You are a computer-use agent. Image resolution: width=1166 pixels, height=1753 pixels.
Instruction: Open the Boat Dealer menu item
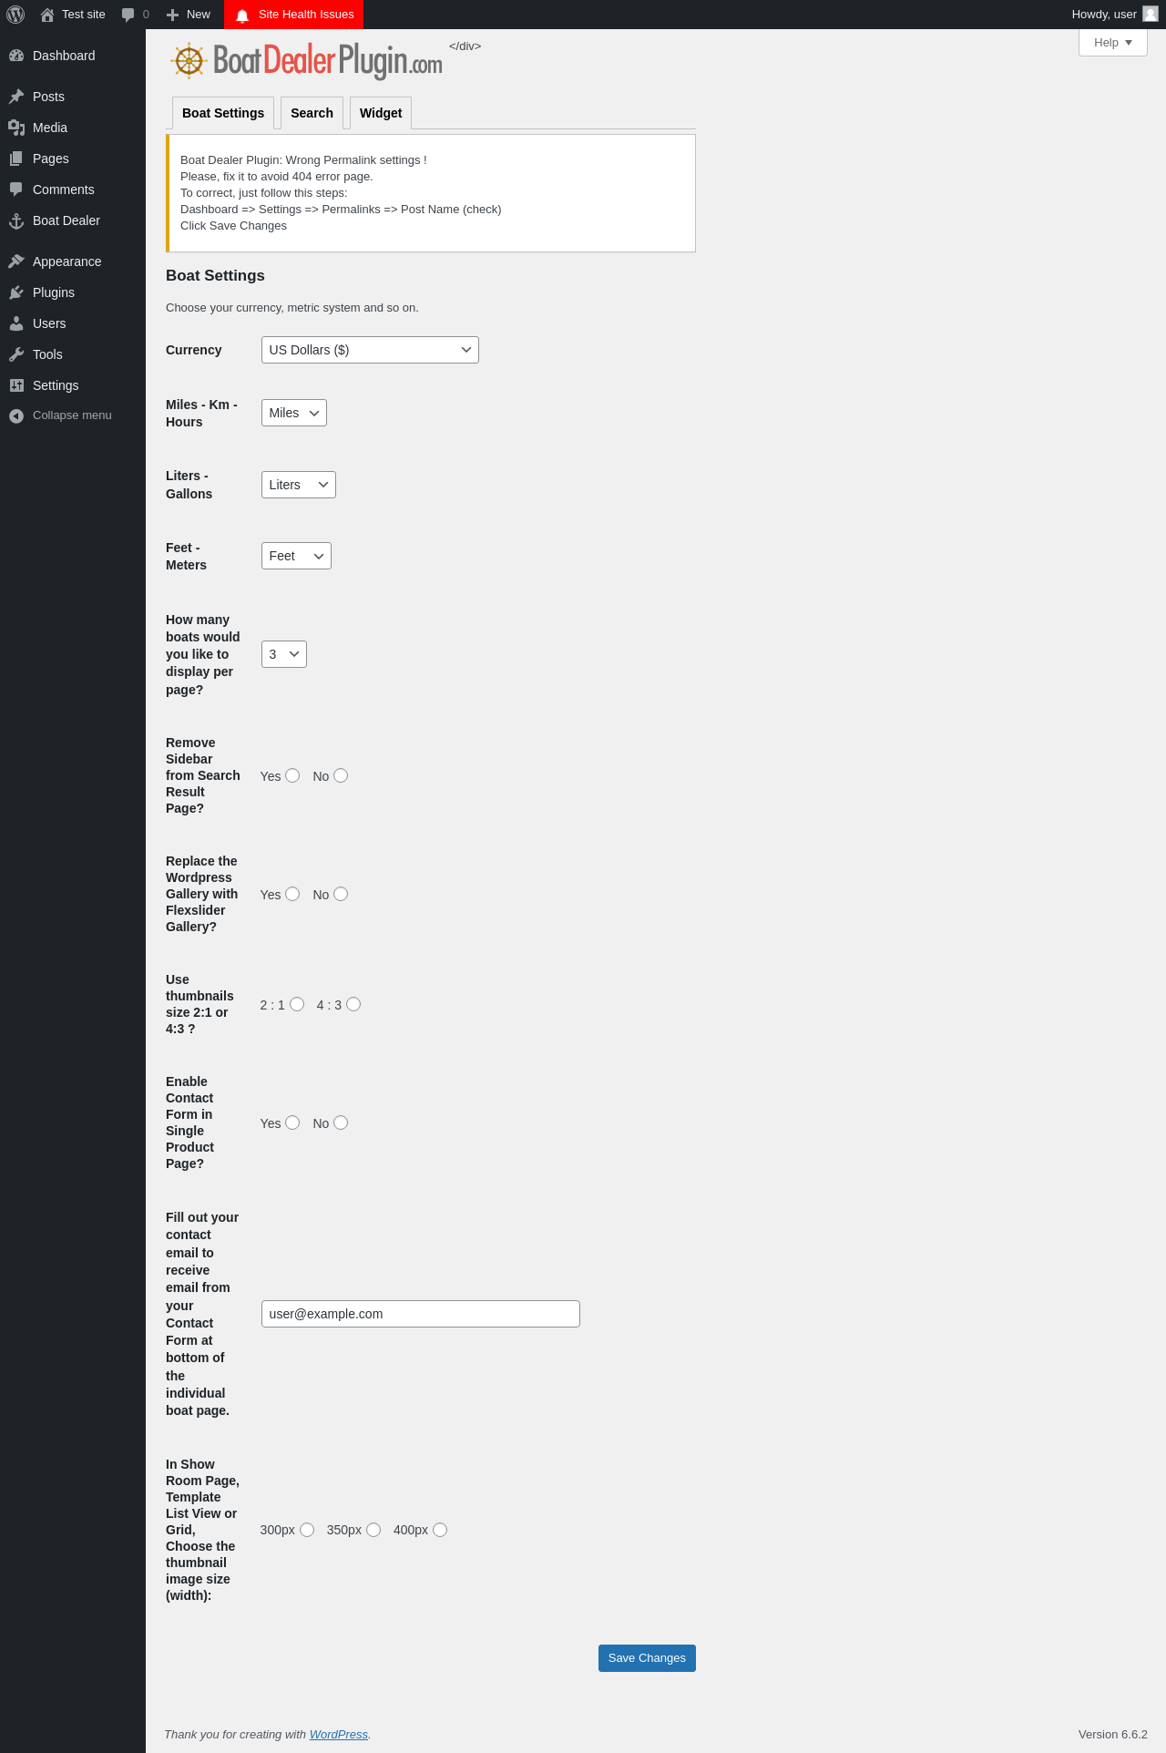pos(73,220)
